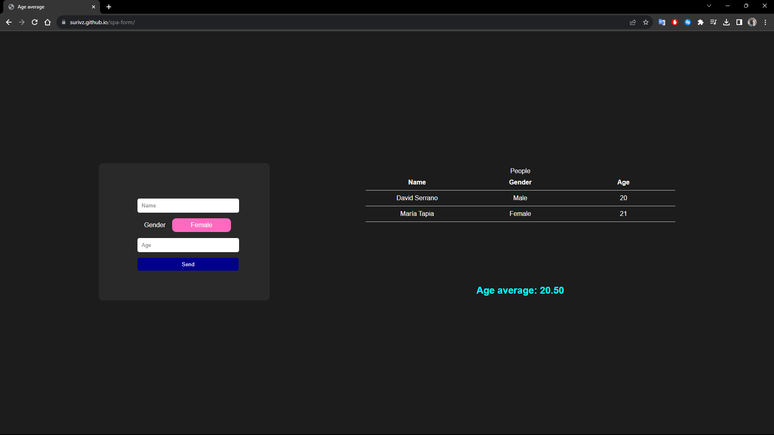
Task: View the site security padlock indicator
Action: 63,22
